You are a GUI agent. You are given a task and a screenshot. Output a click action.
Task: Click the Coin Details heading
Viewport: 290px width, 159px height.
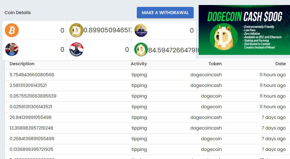[18, 13]
